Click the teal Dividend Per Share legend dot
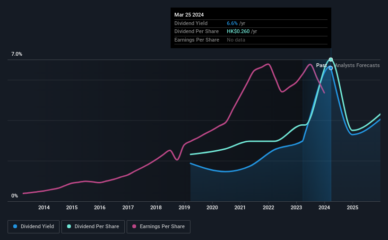The image size is (388, 240). pos(69,227)
